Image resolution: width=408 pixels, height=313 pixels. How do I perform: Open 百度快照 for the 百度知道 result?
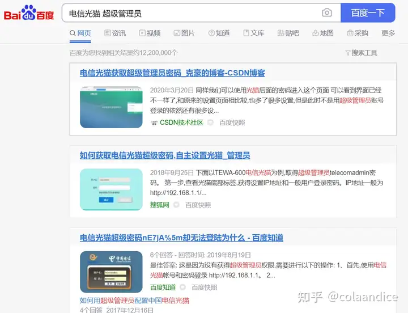click(204, 287)
